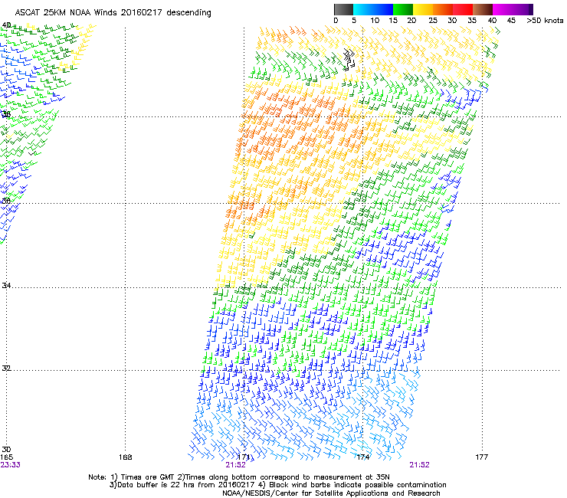This screenshot has height=498, width=567.
Task: Click the latitude label '32'
Action: [x=6, y=369]
